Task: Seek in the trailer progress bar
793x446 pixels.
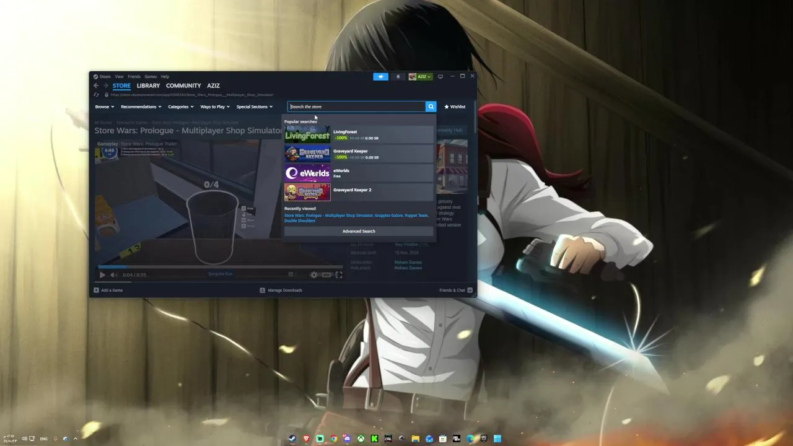Action: (220, 267)
